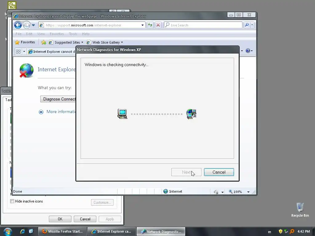Open the Help menu
Image resolution: width=315 pixels, height=236 pixels.
(86, 34)
